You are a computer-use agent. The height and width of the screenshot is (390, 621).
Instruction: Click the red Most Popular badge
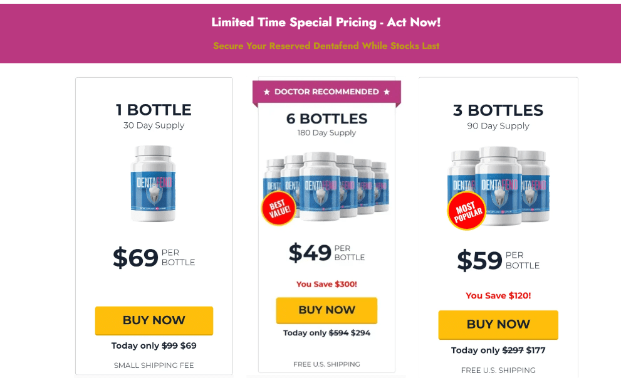467,211
